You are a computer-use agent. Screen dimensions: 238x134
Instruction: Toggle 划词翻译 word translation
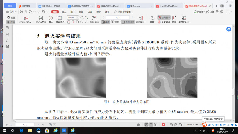click(x=164, y=17)
